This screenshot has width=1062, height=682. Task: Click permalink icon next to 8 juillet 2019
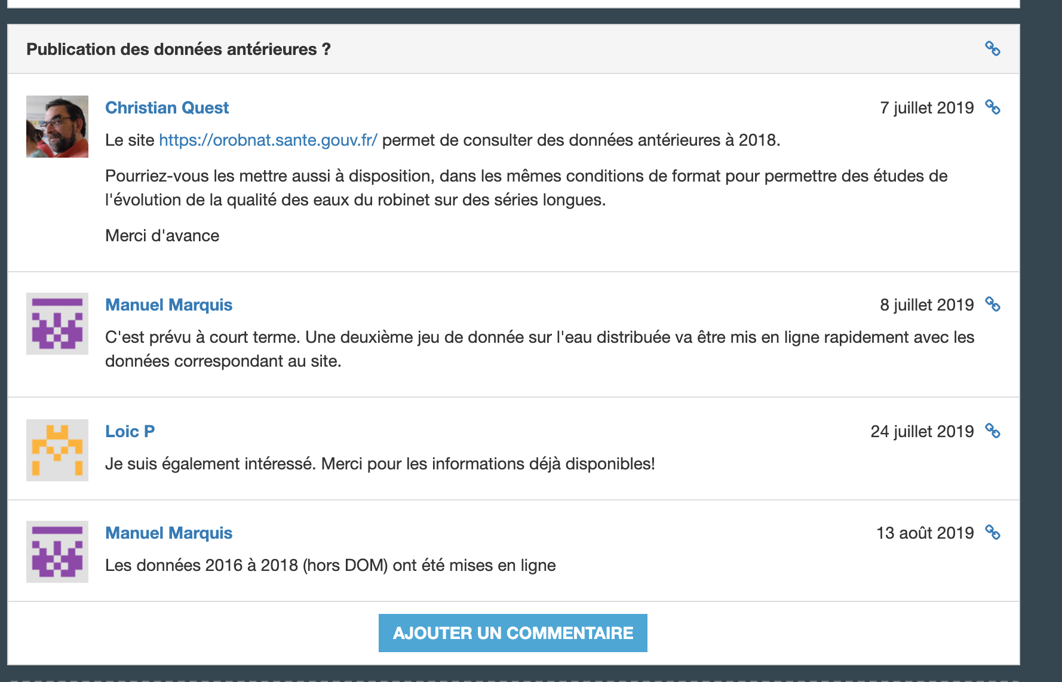992,305
